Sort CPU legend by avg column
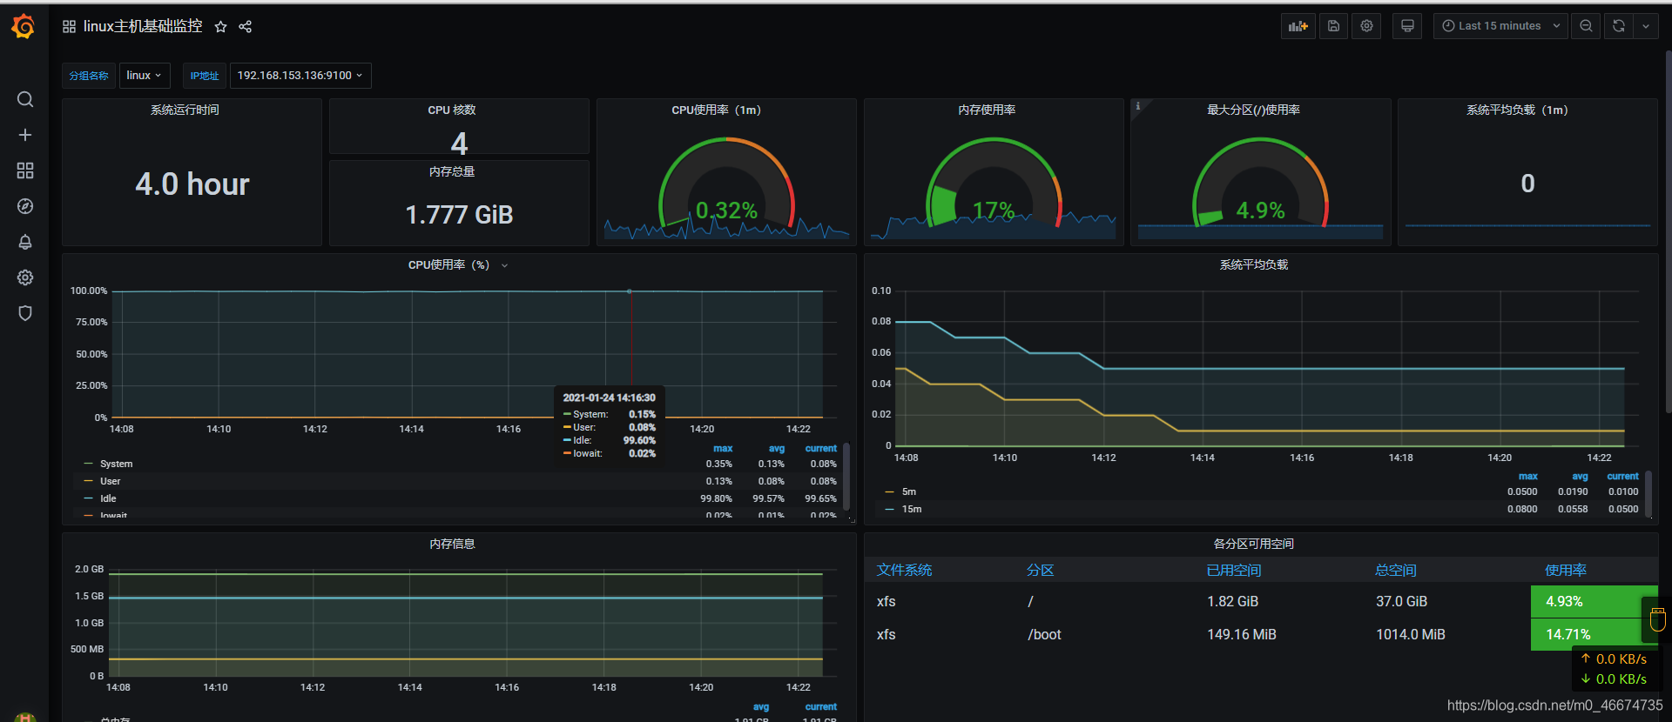This screenshot has width=1672, height=722. (777, 449)
